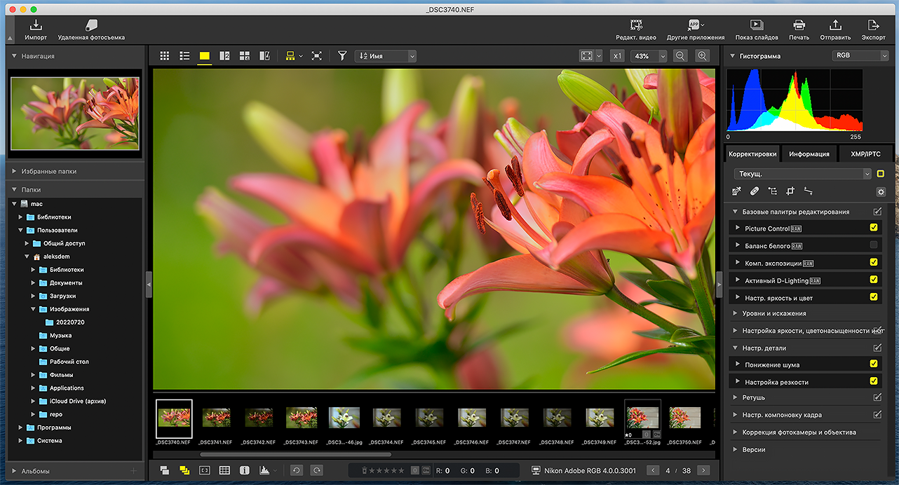This screenshot has height=485, width=899.
Task: Open the slideshow (Показ слайдов) tool
Action: 757,26
